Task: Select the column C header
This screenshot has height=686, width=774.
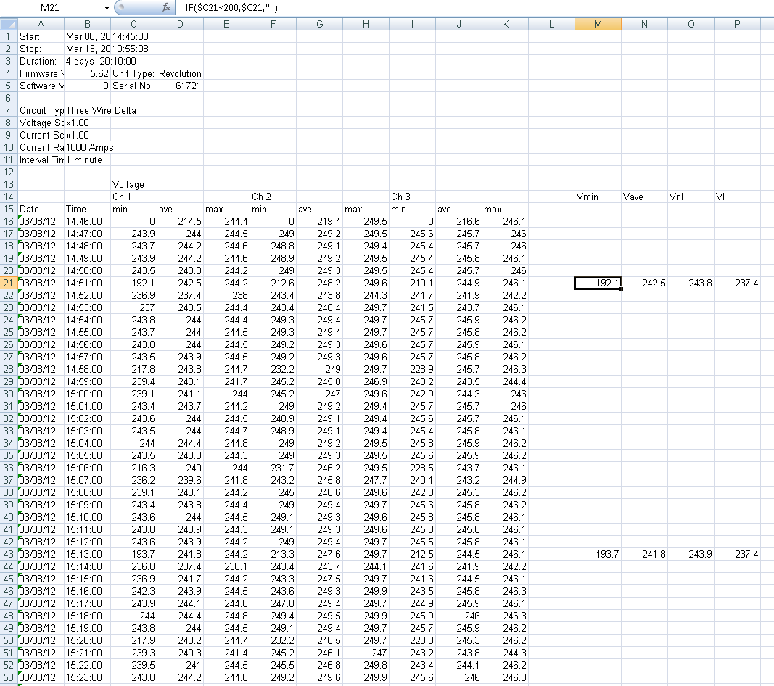Action: pyautogui.click(x=133, y=24)
